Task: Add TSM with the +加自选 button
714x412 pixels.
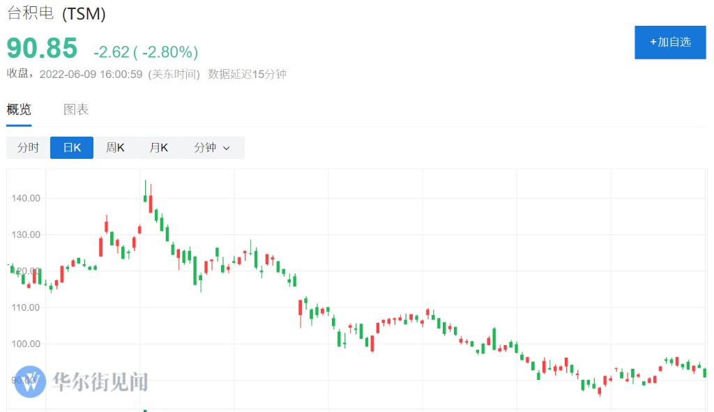Action: (x=669, y=42)
